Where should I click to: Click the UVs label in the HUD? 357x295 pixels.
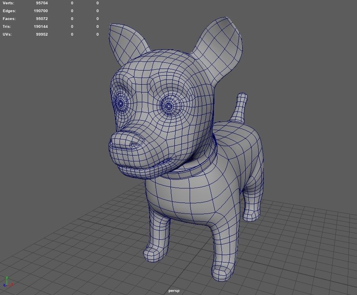tap(7, 34)
